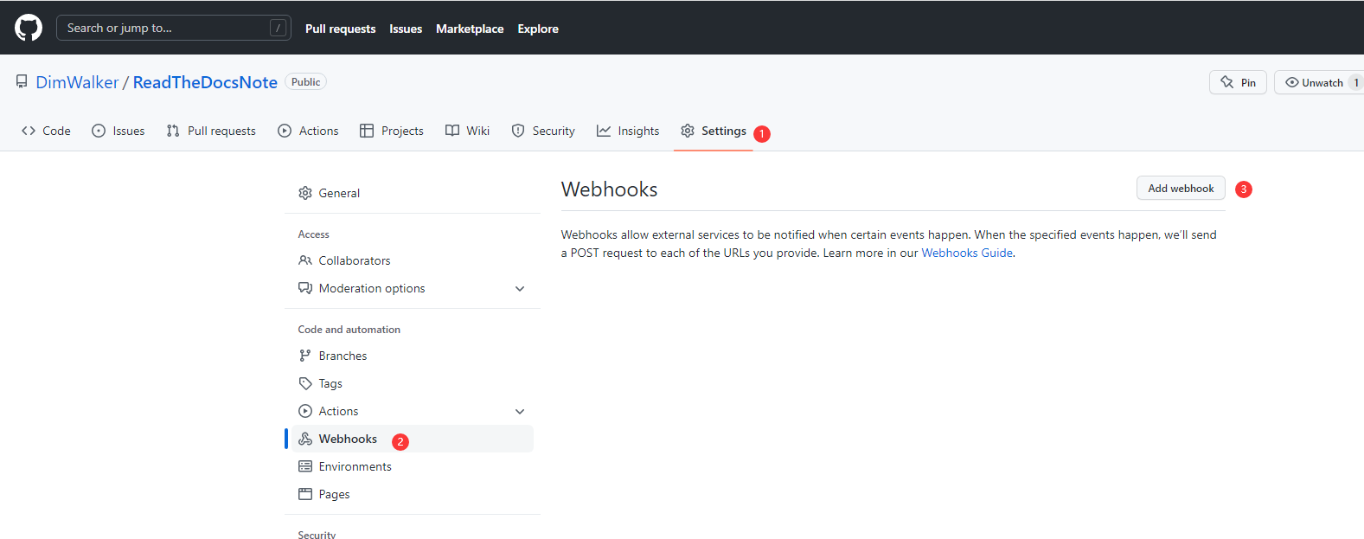Click the sidebar Actions play icon
The image size is (1364, 539).
(x=305, y=411)
